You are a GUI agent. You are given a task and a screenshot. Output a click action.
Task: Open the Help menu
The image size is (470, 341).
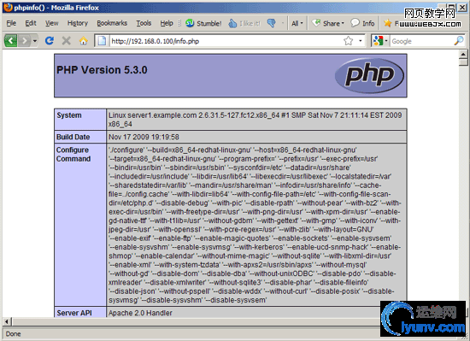click(167, 23)
